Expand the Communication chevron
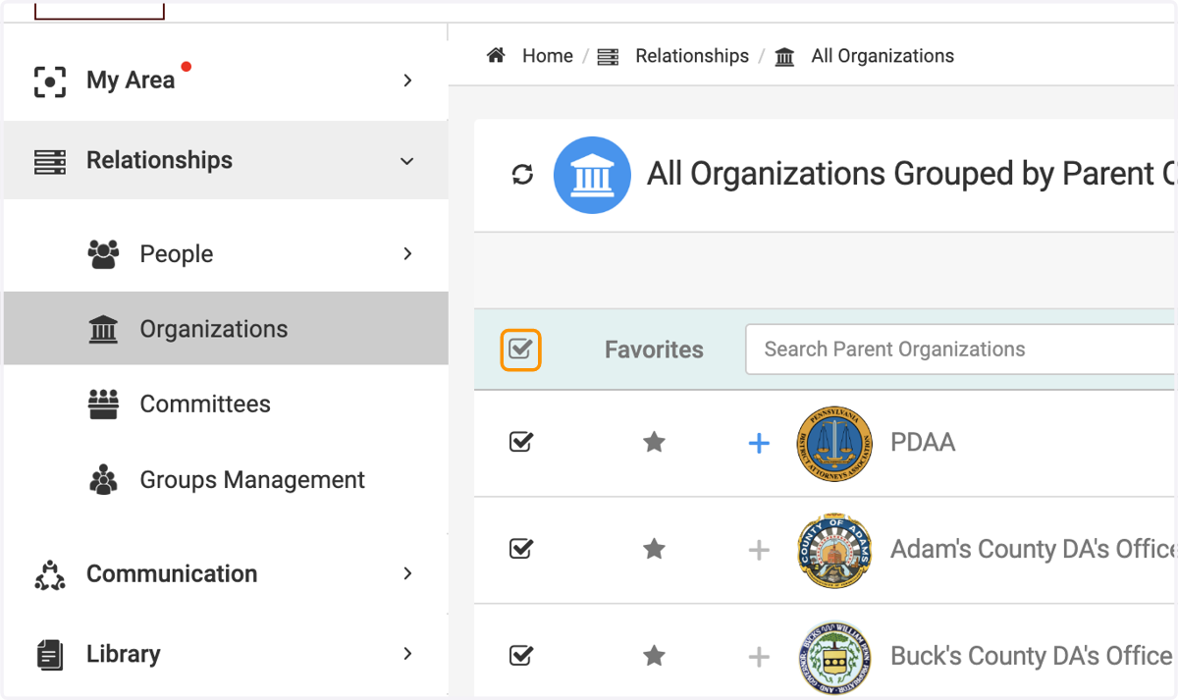 click(x=407, y=574)
